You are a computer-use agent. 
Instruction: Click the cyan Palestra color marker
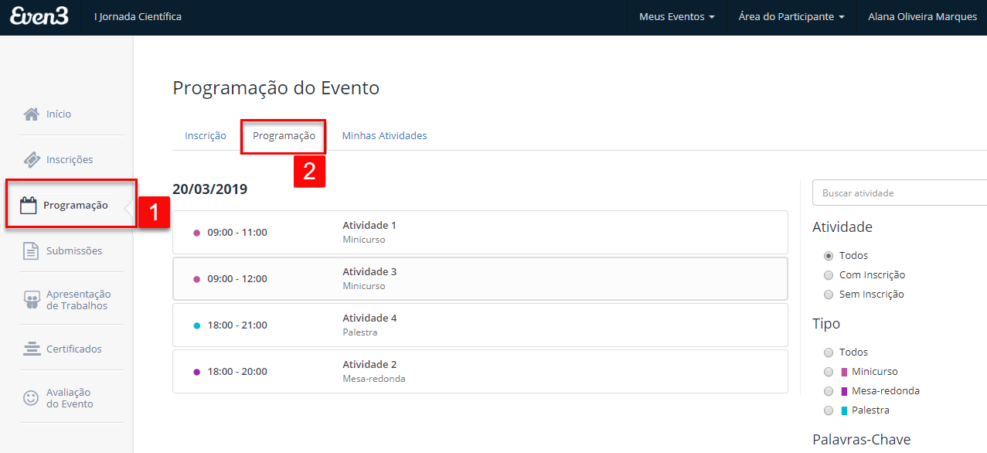point(844,410)
